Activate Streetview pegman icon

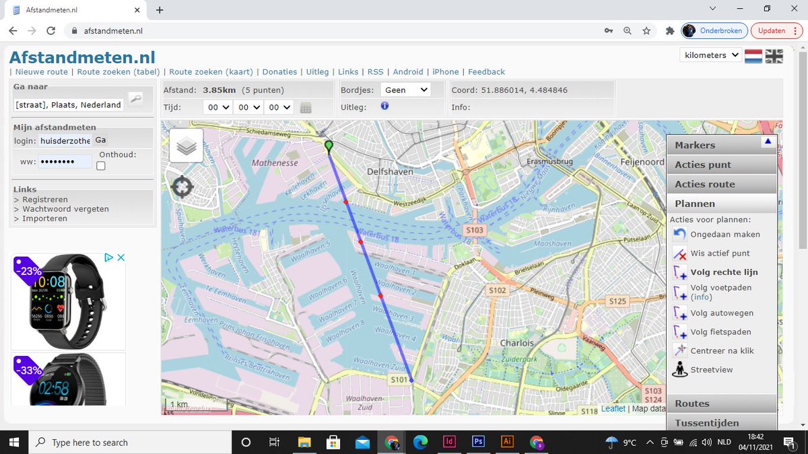click(679, 369)
